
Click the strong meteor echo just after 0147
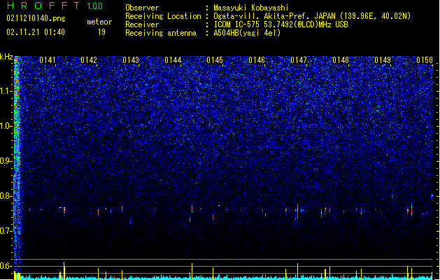pos(297,213)
